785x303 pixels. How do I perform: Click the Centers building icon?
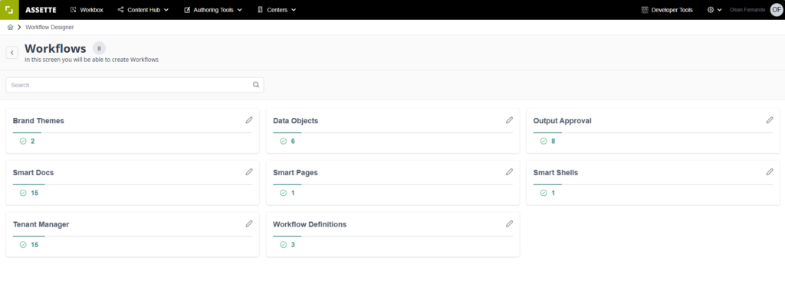click(x=260, y=9)
